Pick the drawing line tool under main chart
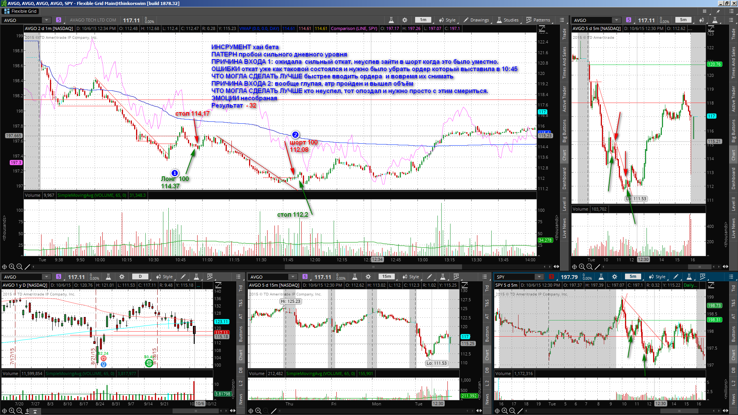This screenshot has height=415, width=738. (x=27, y=267)
